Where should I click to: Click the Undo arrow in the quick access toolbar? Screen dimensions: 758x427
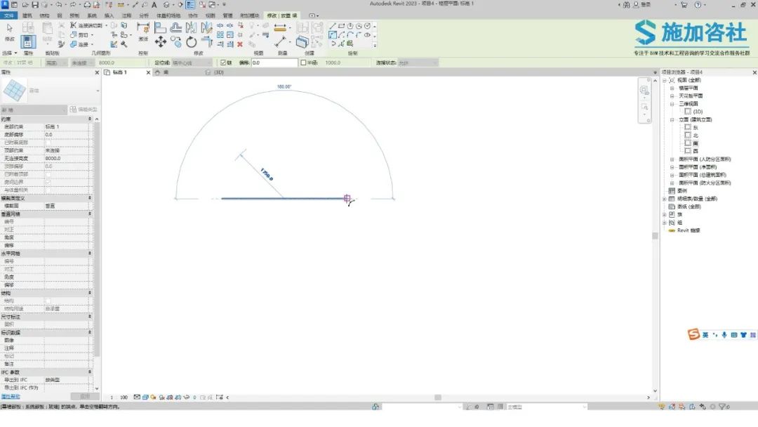point(59,5)
